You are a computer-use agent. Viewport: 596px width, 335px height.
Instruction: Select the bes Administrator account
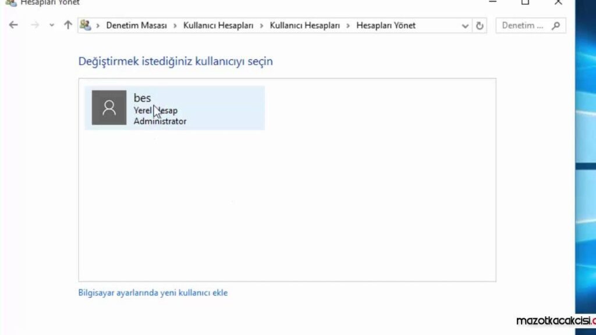pyautogui.click(x=175, y=108)
